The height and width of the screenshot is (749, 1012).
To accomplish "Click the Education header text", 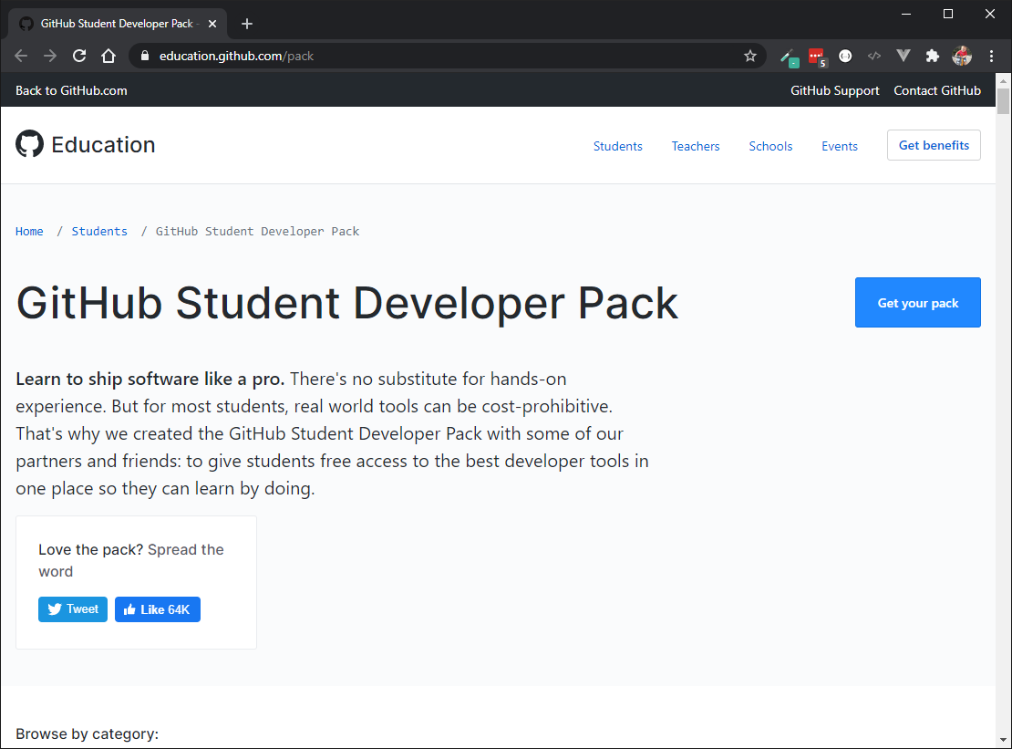I will click(x=103, y=145).
